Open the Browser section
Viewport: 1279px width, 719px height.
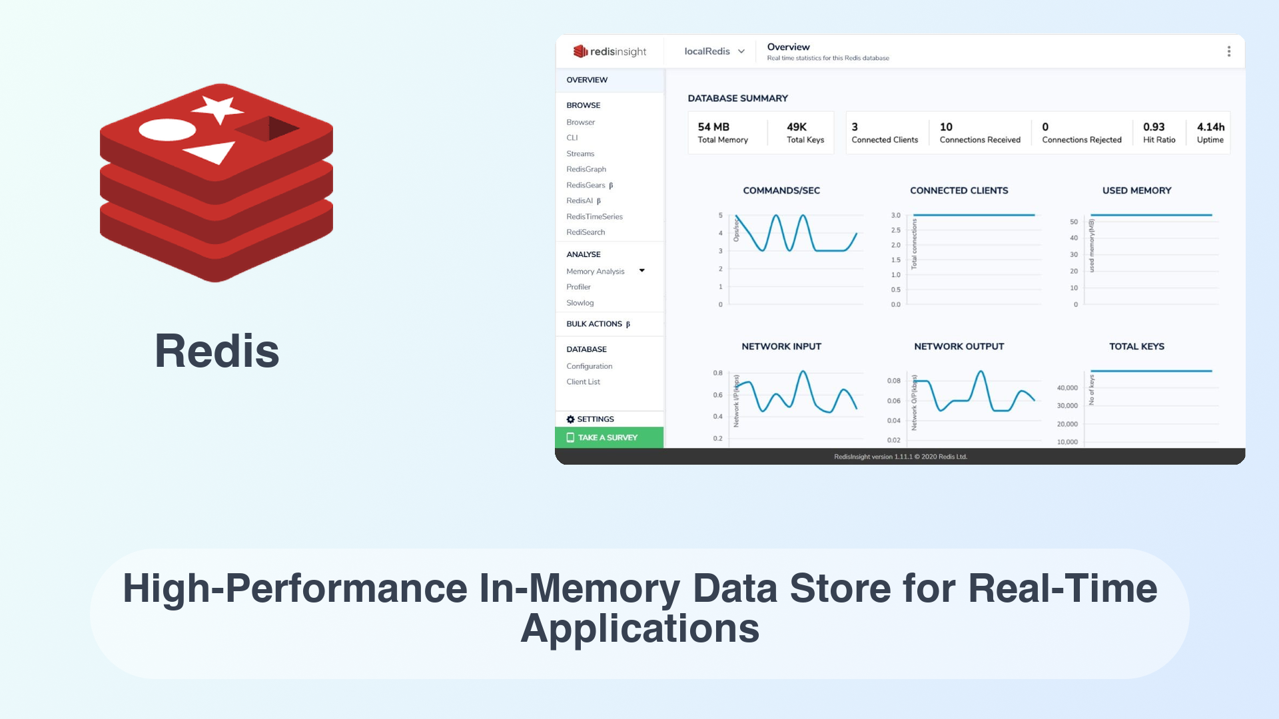click(x=581, y=122)
